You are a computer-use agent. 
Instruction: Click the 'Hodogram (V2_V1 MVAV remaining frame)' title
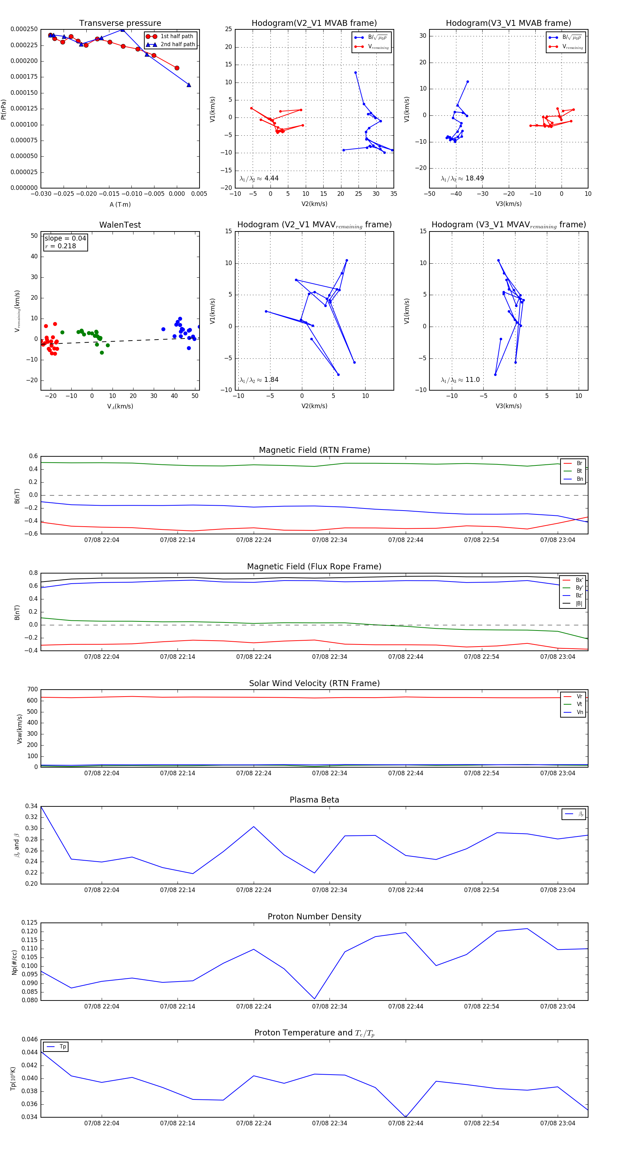point(314,225)
